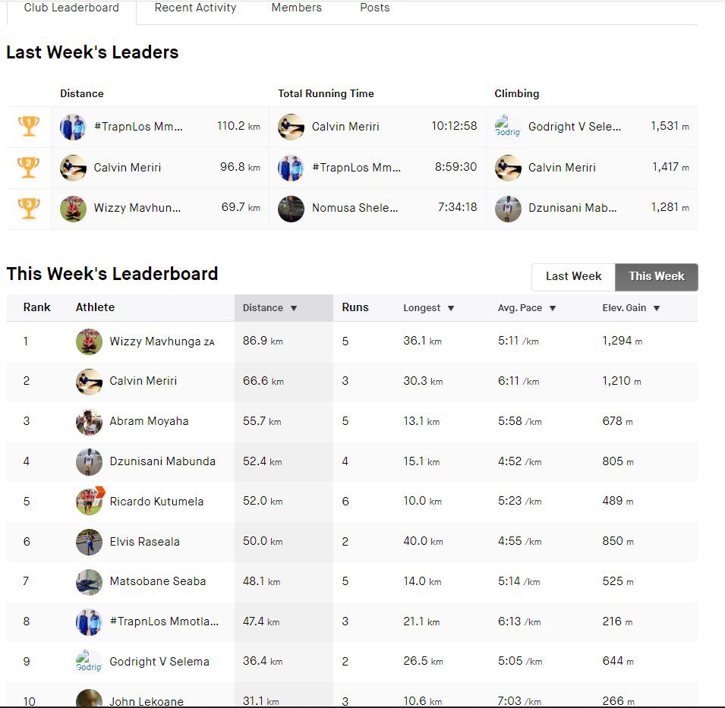The width and height of the screenshot is (725, 708).
Task: Click Dzunisani Mabunda avatar in rank 4 row
Action: click(x=89, y=461)
